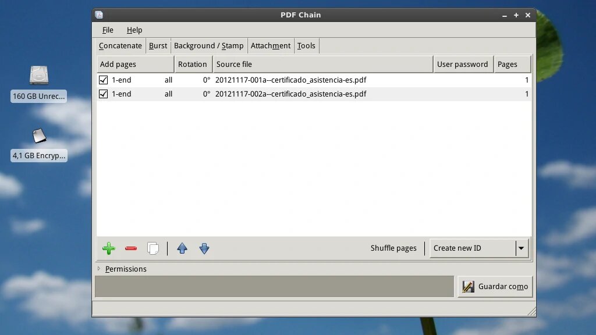Screen dimensions: 596x335
Task: Click the Add pages column header
Action: pos(135,64)
